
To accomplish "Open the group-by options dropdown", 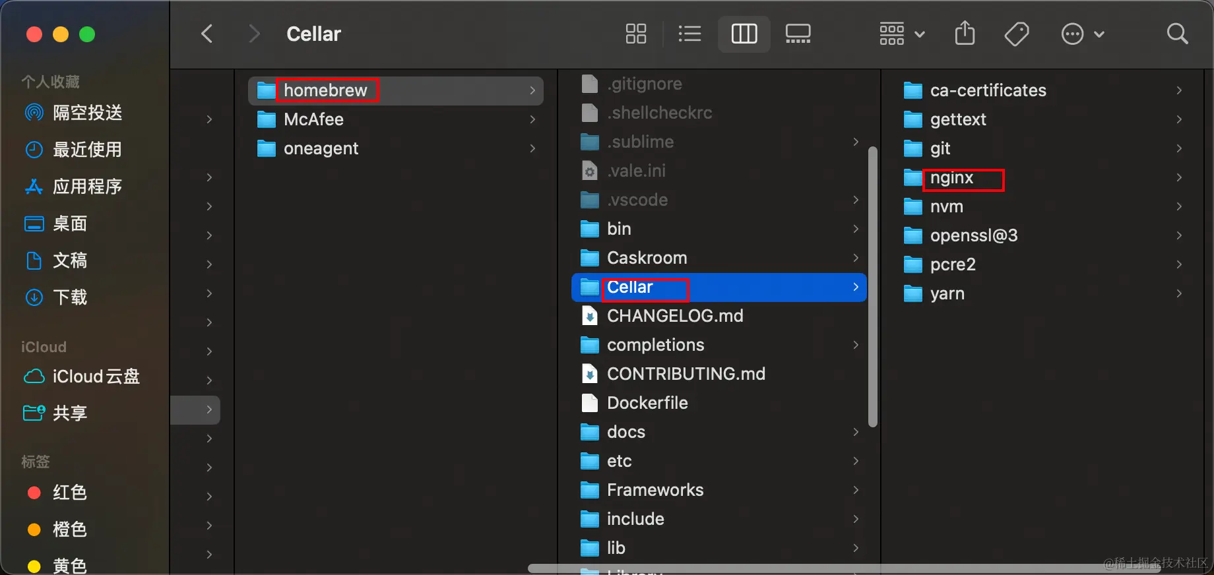I will tap(901, 34).
